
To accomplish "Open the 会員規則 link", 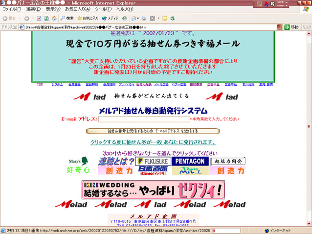I will click(x=109, y=84).
